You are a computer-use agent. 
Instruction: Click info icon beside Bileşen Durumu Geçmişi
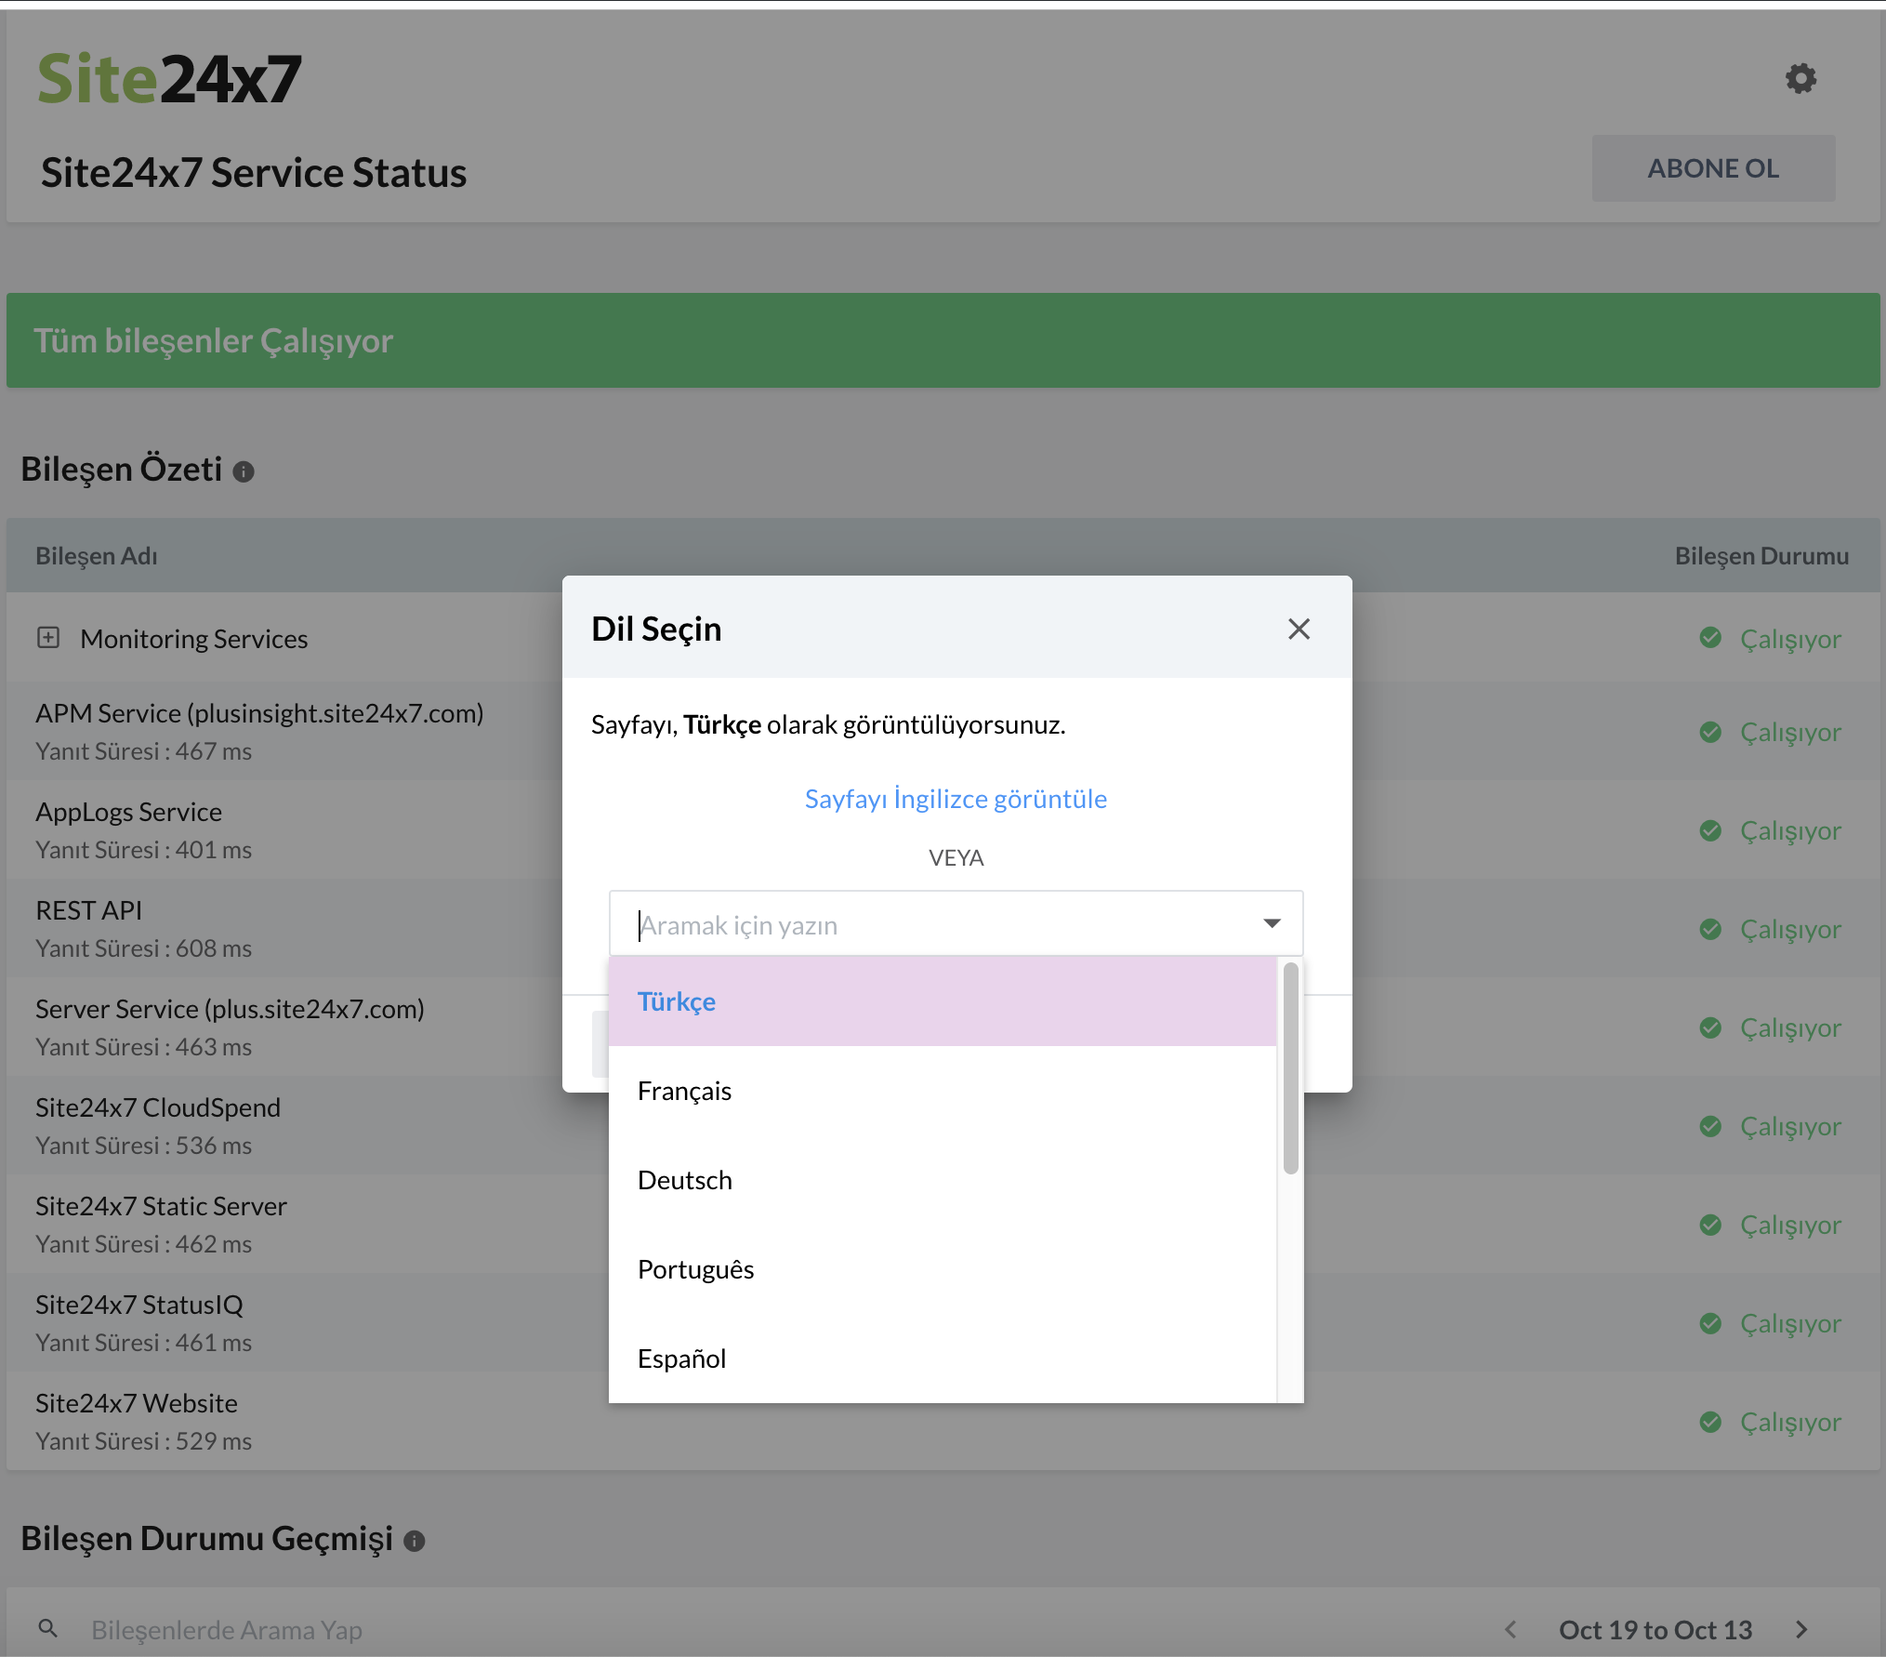pyautogui.click(x=415, y=1542)
